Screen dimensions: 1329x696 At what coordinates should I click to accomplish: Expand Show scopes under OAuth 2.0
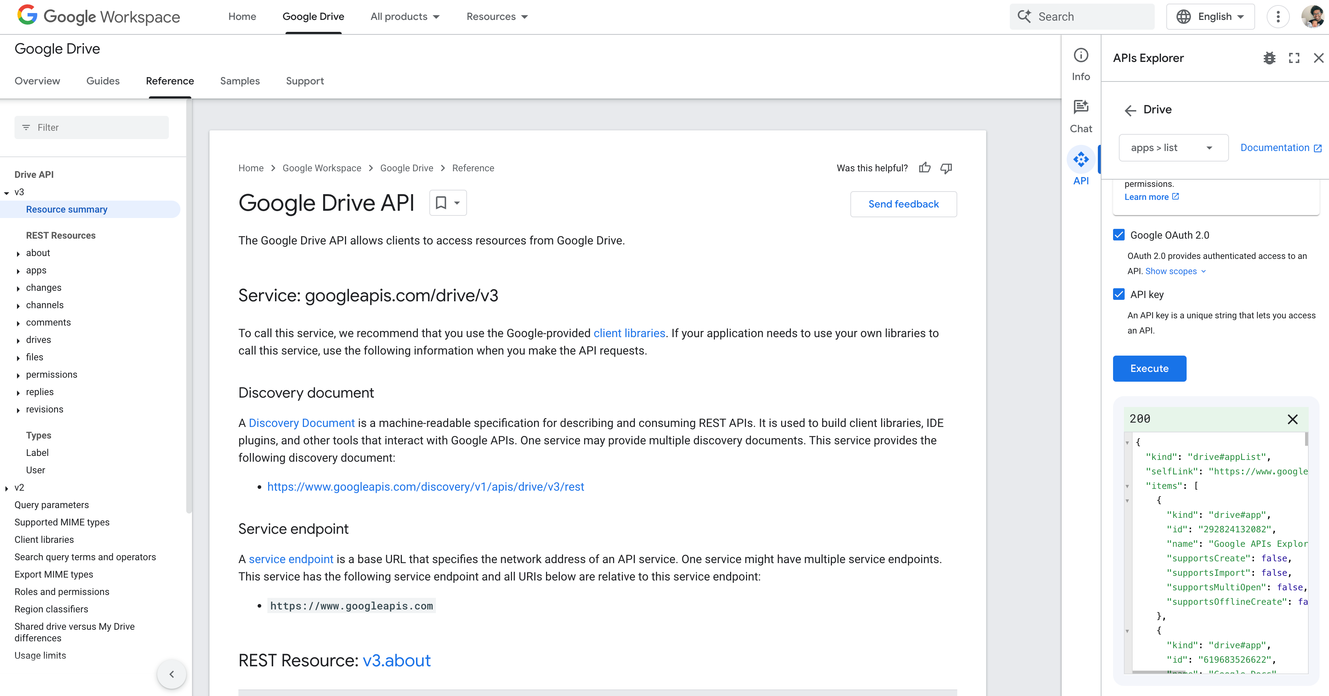1175,271
